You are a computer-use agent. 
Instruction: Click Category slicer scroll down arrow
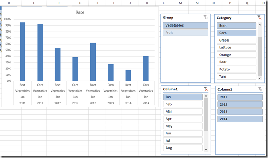coord(259,78)
